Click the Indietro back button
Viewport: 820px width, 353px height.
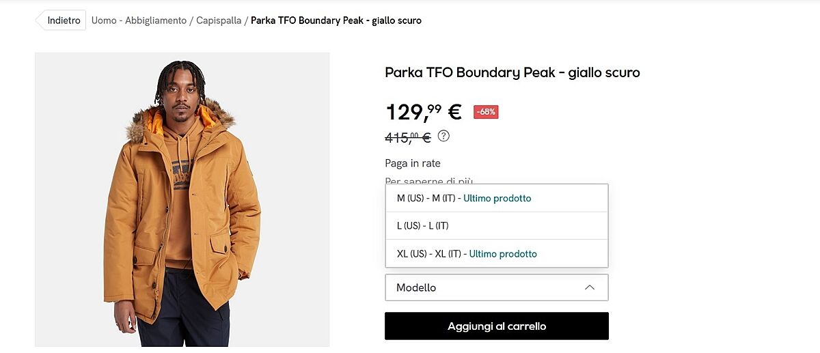click(63, 20)
